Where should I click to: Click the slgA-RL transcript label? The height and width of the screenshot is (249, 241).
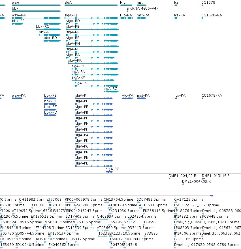pyautogui.click(x=81, y=83)
